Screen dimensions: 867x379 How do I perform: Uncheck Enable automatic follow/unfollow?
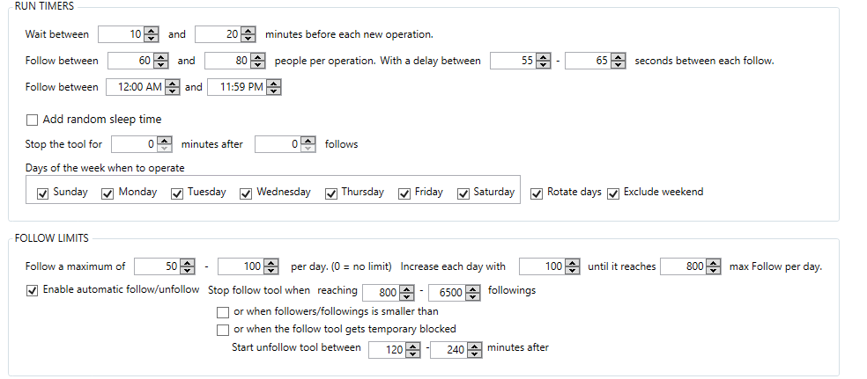[32, 290]
